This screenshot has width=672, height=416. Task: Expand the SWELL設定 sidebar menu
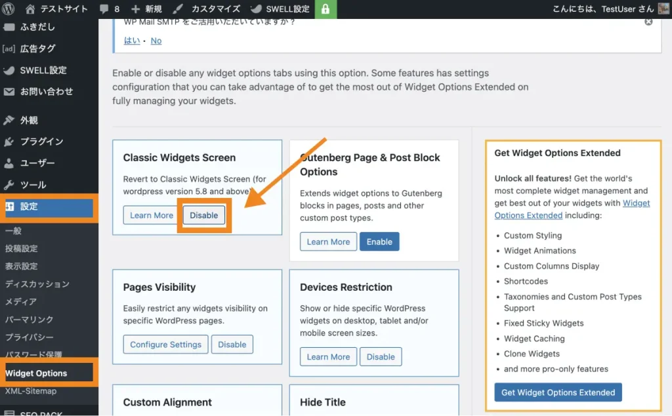(43, 70)
